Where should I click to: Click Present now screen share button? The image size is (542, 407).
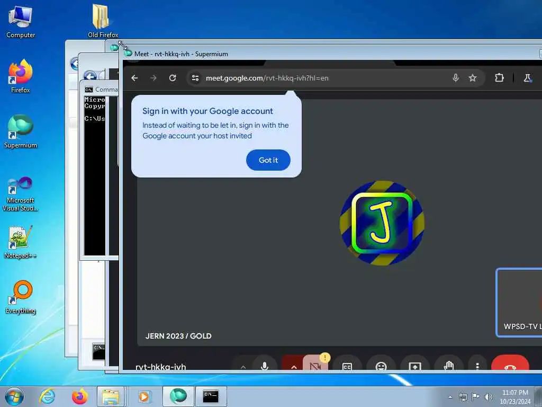[415, 366]
